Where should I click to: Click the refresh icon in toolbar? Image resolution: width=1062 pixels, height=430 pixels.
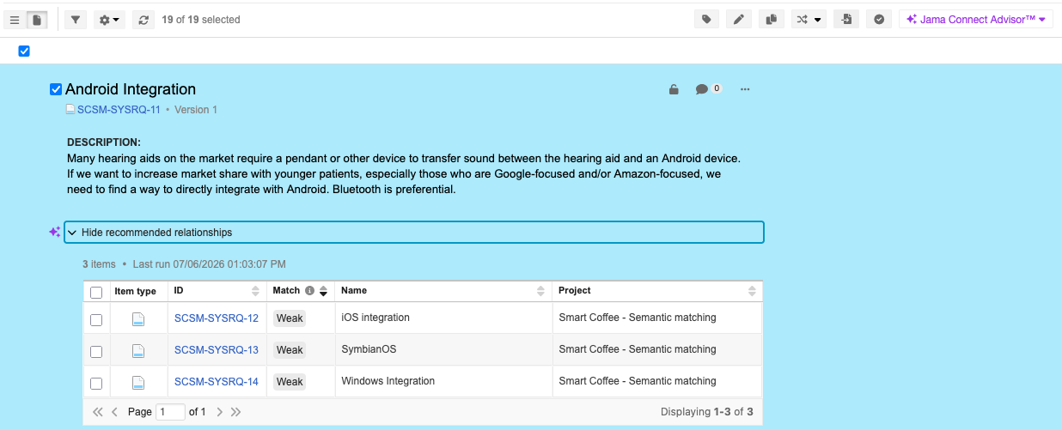[143, 19]
